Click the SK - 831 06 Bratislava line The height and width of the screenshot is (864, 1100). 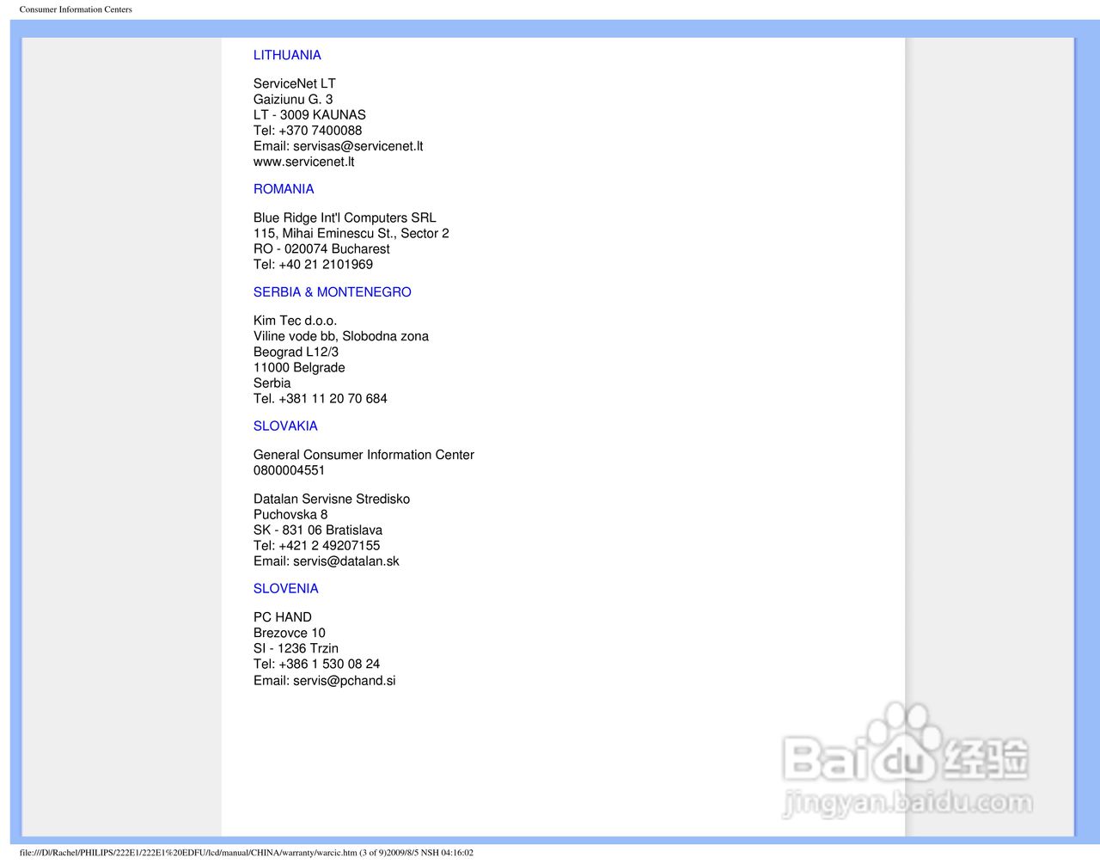318,530
